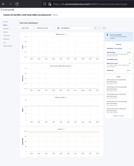Click the New Version Available banner icon

pos(107,35)
